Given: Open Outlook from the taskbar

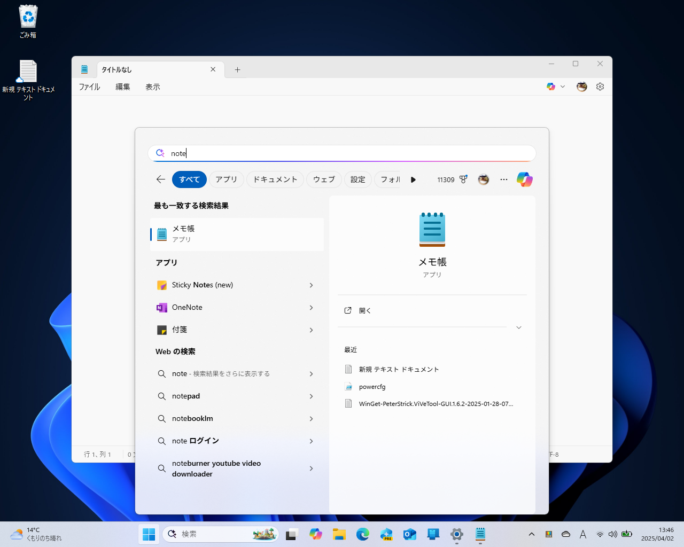Looking at the screenshot, I should click(x=410, y=534).
